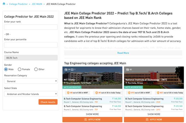Screen dimensions: 186x123
Task: Go to the home page via house icon
Action: 4,4
